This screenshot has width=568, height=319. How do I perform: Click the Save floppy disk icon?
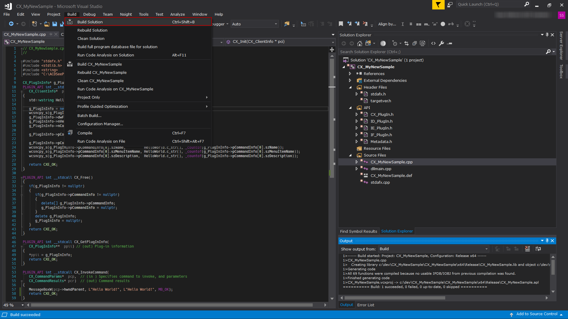click(55, 24)
